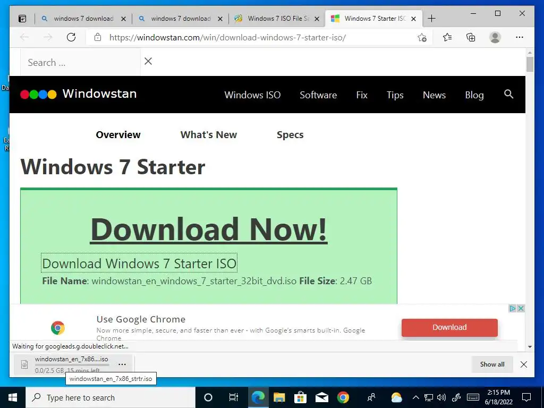Open weather widget in taskbar
Screen dimensions: 544x408
coord(396,397)
